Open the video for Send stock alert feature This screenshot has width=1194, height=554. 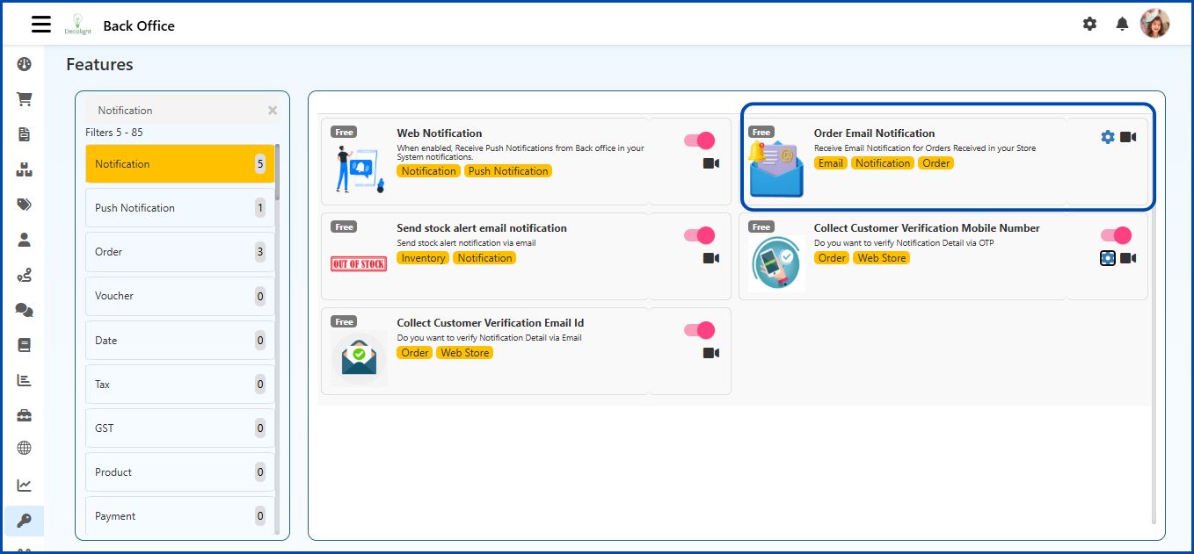710,258
